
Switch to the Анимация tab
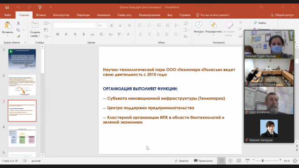pos(104,15)
